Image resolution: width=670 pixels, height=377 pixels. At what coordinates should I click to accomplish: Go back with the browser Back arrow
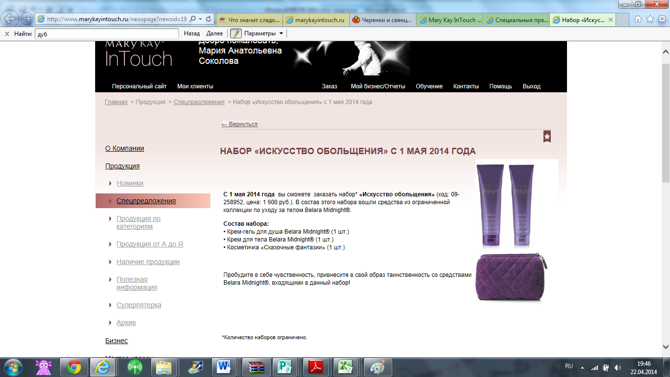pyautogui.click(x=11, y=19)
